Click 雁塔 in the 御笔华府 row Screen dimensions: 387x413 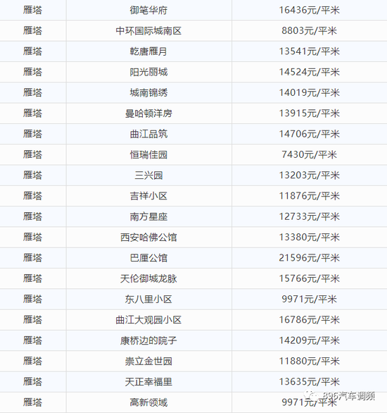click(x=32, y=10)
